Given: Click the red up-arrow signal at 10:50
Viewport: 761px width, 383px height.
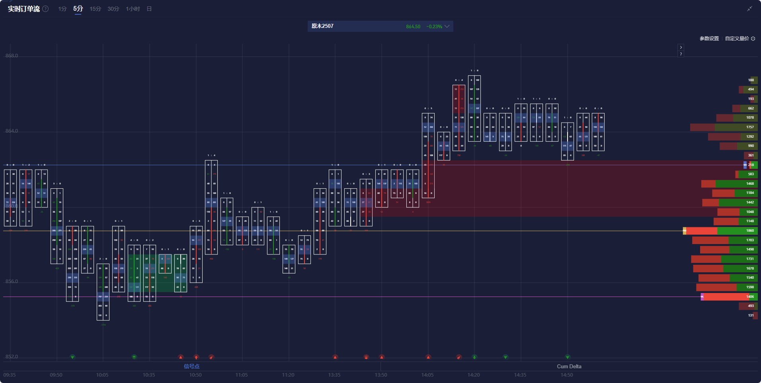Looking at the screenshot, I should pos(196,357).
